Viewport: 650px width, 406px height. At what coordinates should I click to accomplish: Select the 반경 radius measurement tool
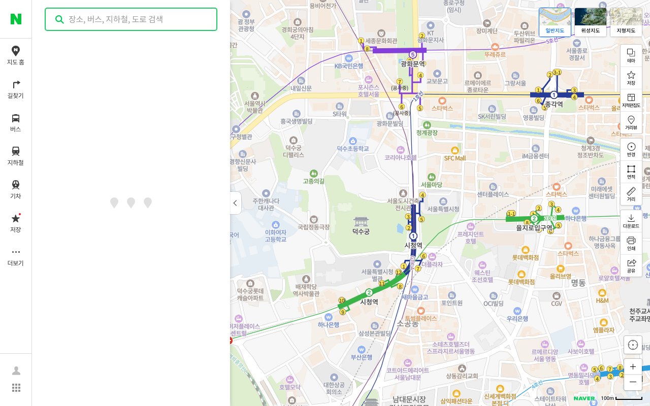(631, 149)
